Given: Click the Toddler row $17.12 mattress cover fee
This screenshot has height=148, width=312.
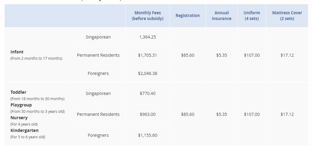Looking at the screenshot, I should tap(287, 114).
